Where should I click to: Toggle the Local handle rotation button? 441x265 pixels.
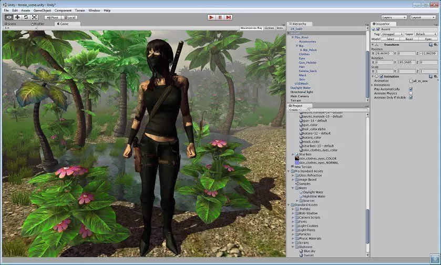(69, 17)
